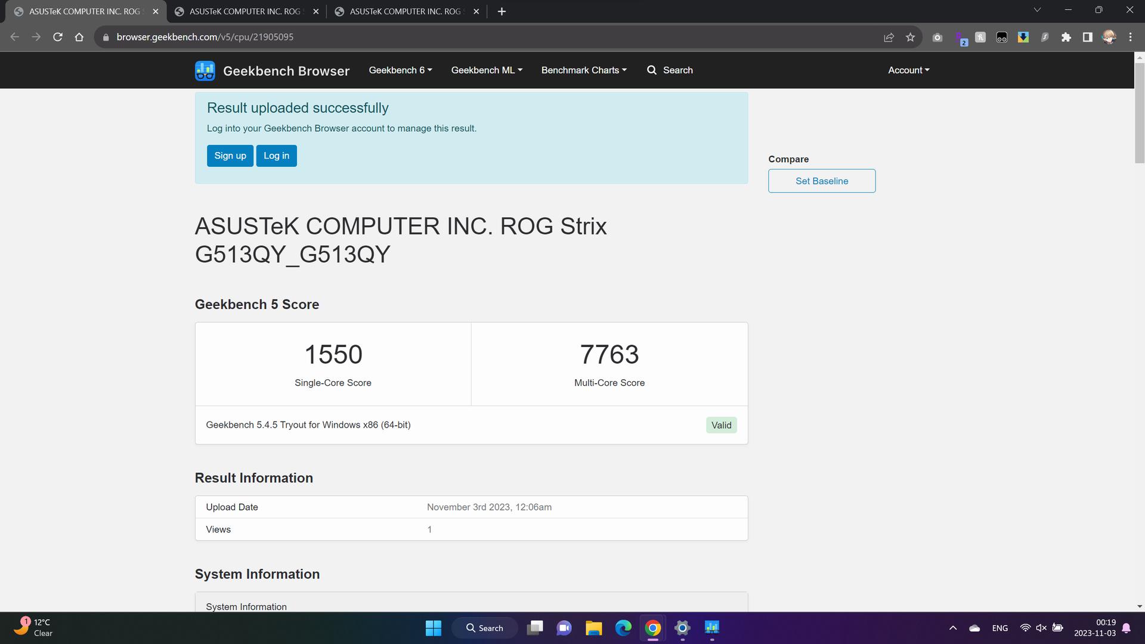This screenshot has width=1145, height=644.
Task: Expand the Benchmark Charts dropdown
Action: tap(584, 70)
